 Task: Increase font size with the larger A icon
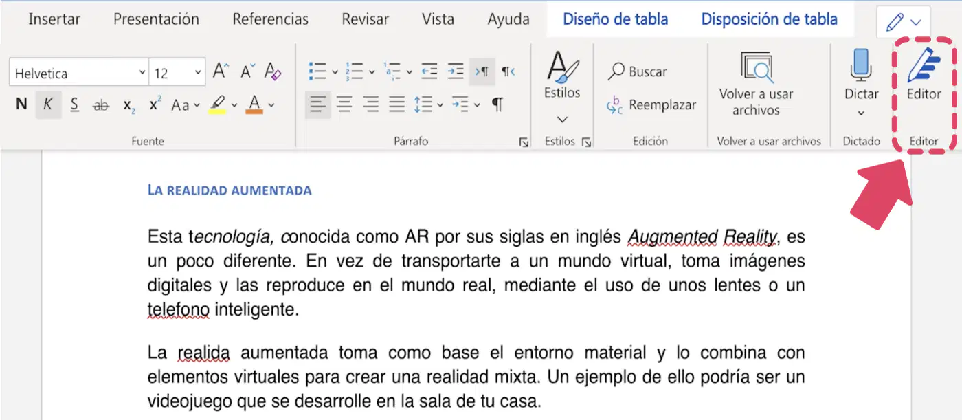221,71
